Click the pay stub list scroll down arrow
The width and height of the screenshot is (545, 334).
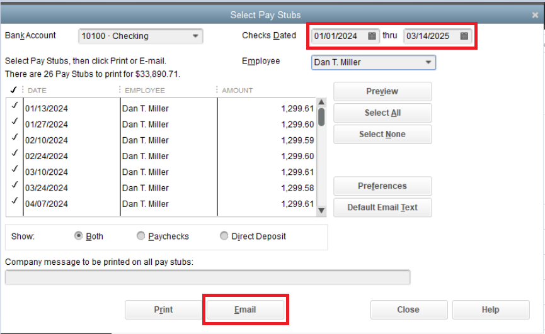pyautogui.click(x=321, y=211)
